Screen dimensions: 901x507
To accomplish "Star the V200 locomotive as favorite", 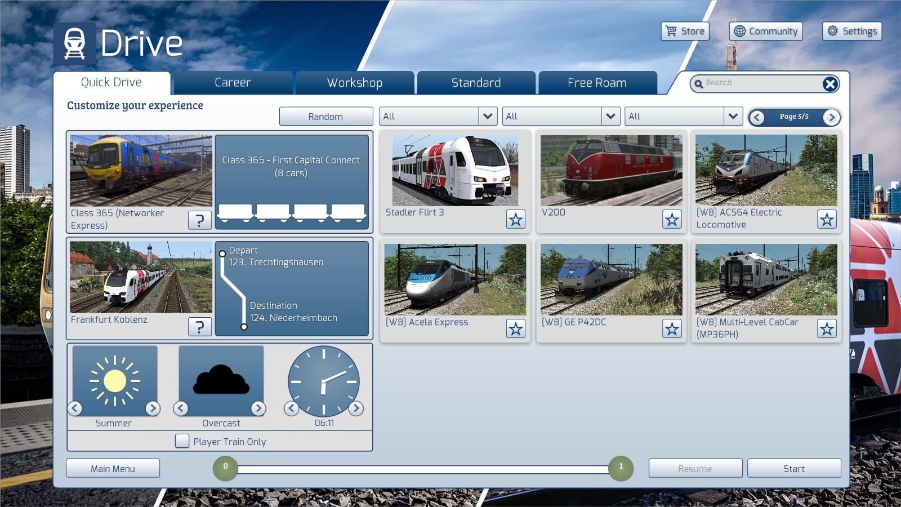I will point(671,219).
